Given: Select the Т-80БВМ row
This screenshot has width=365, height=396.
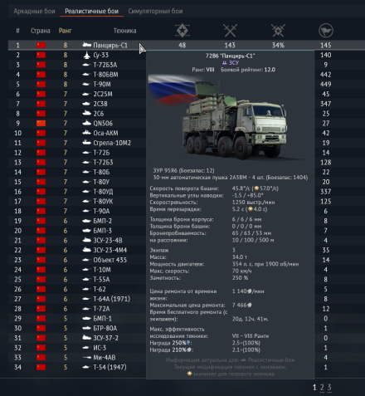Looking at the screenshot, I should click(77, 75).
